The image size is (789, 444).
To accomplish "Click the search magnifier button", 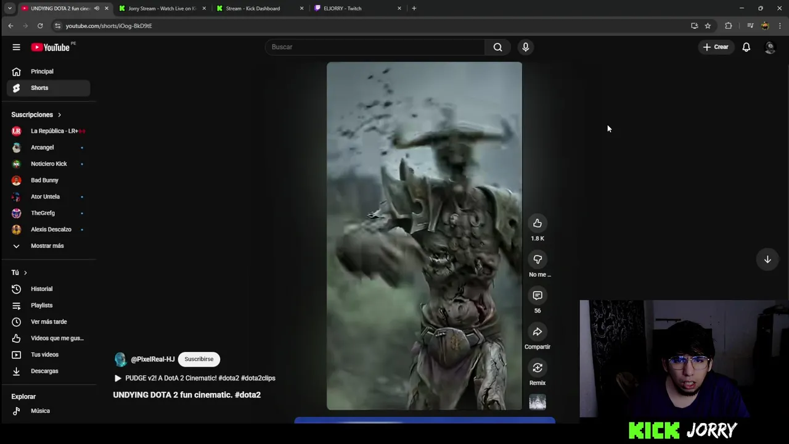I will [497, 47].
